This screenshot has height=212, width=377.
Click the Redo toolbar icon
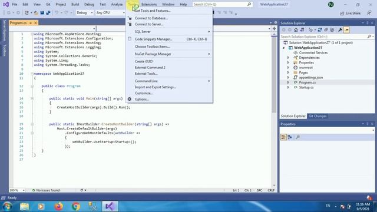pyautogui.click(x=67, y=13)
